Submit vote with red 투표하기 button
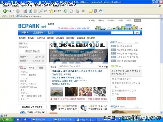Viewport: 163px width, 122px height. (121, 99)
